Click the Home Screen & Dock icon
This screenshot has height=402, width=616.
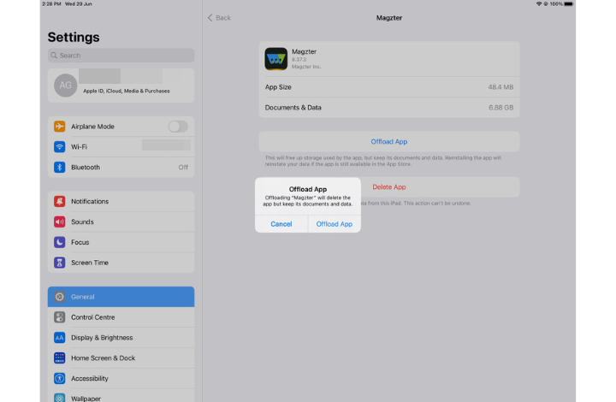[x=59, y=358]
